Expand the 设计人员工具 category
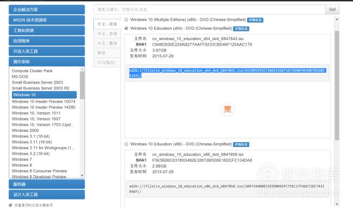Viewport: 353px width, 211px height. (47, 195)
